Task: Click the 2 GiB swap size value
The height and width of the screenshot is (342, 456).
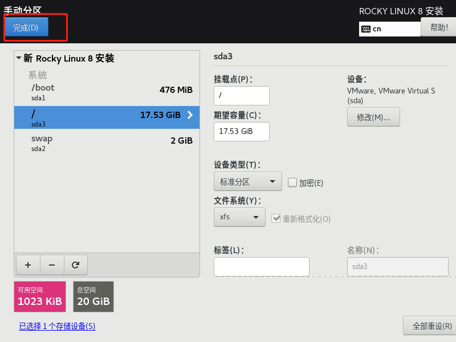Action: point(181,141)
